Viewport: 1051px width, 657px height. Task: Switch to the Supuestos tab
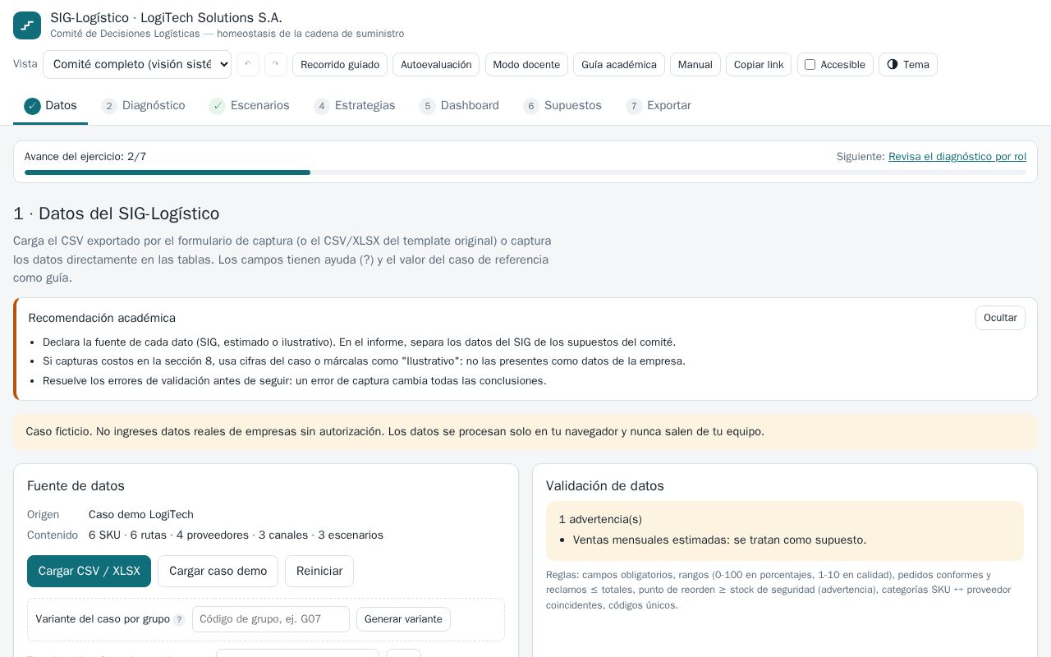point(562,106)
